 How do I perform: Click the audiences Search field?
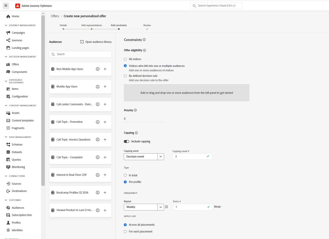80,54
